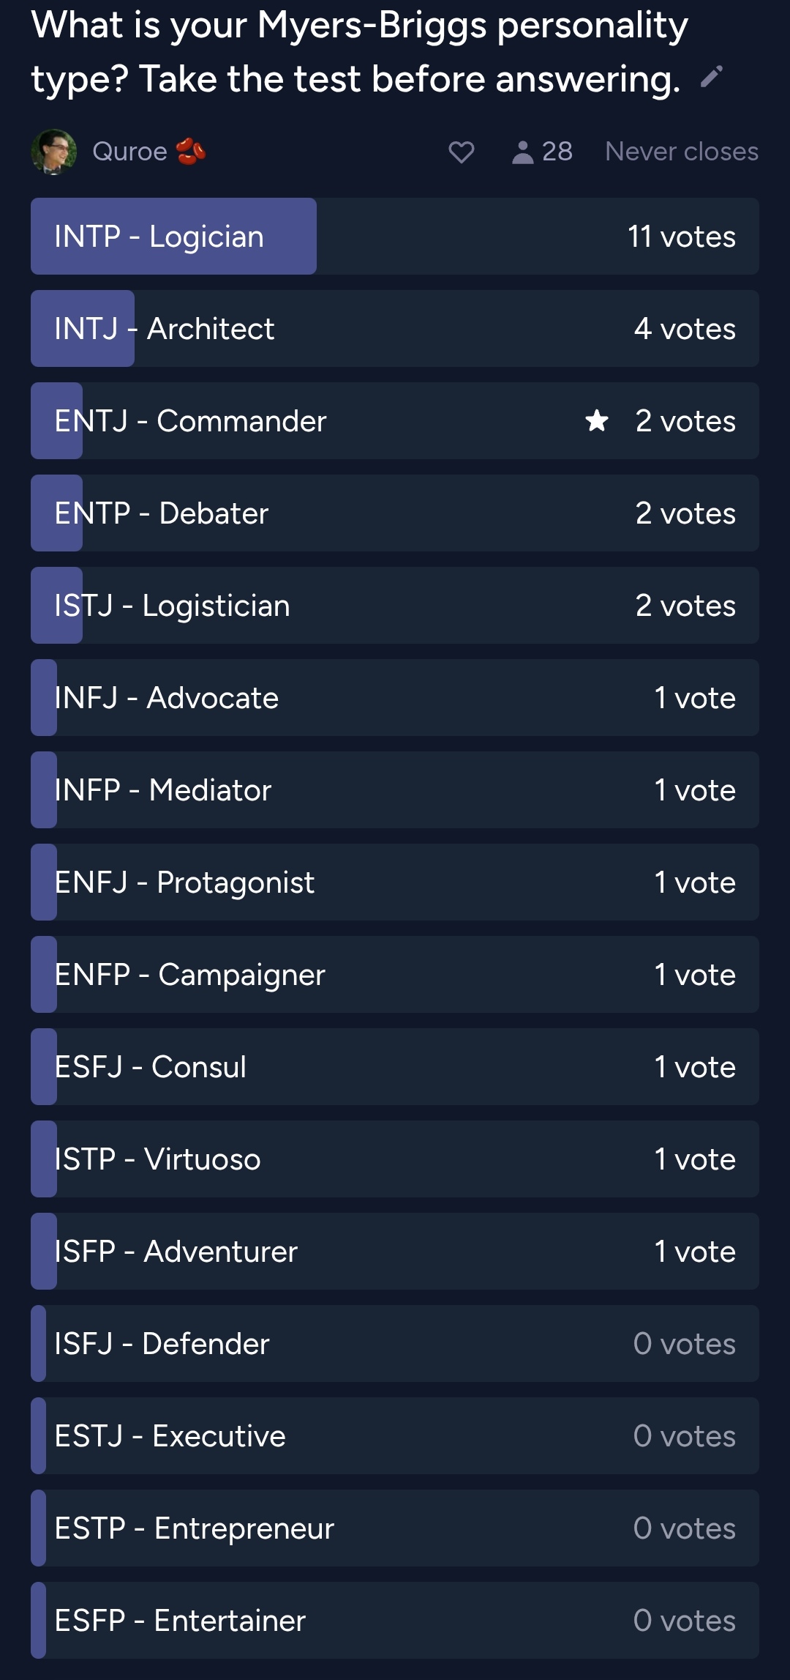
Task: Vote for INTJ - Architect
Action: tap(395, 329)
